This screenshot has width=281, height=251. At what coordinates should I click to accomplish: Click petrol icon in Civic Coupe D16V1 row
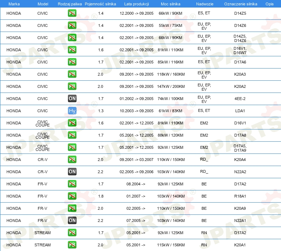tap(72, 123)
